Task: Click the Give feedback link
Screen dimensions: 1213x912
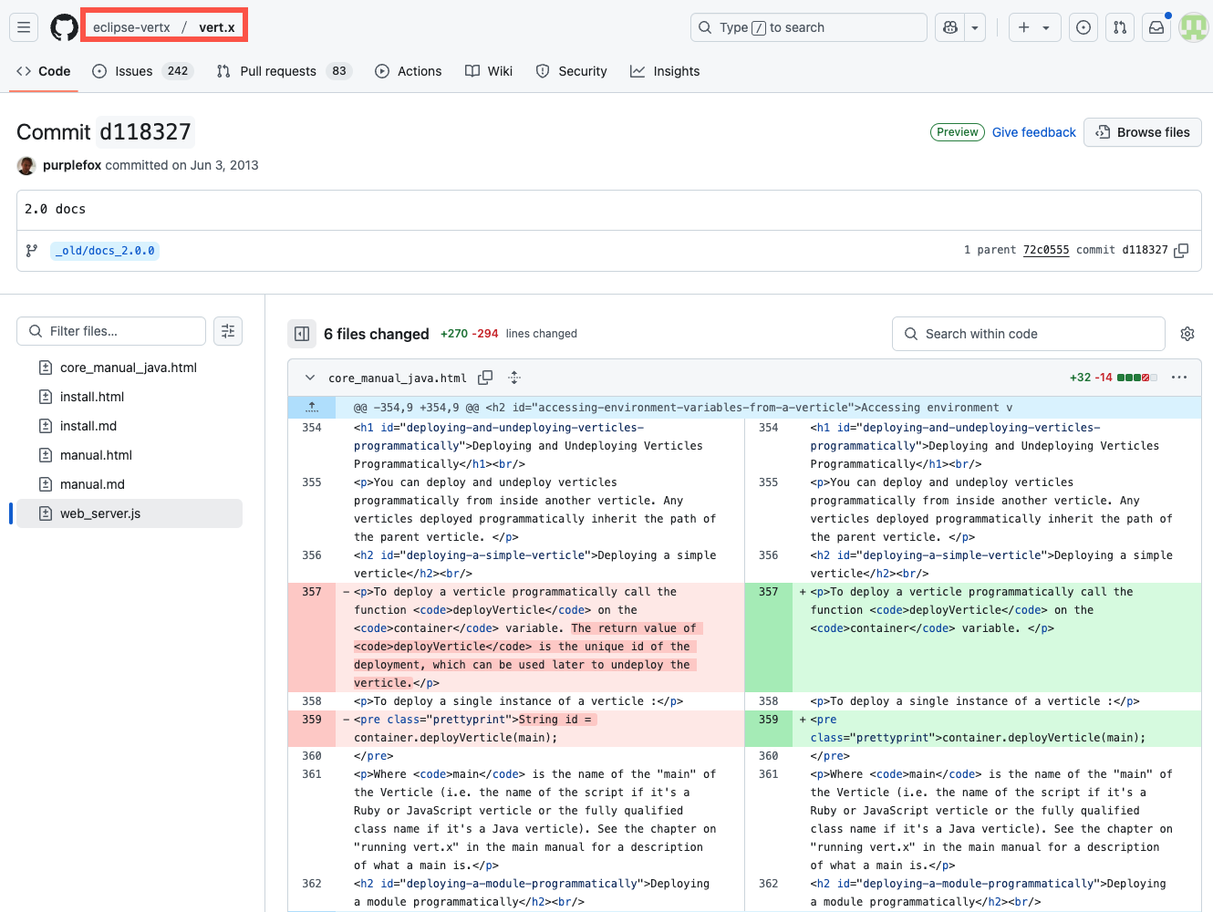Action: (x=1033, y=132)
